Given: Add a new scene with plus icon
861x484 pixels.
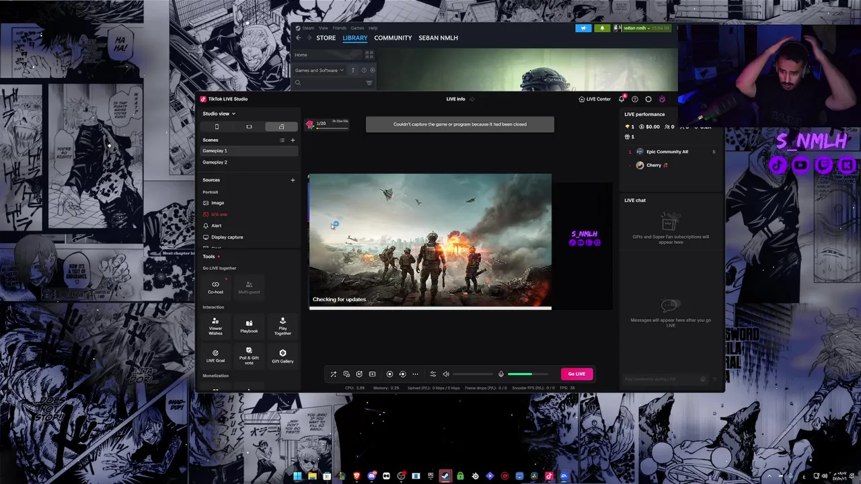Looking at the screenshot, I should click(293, 140).
